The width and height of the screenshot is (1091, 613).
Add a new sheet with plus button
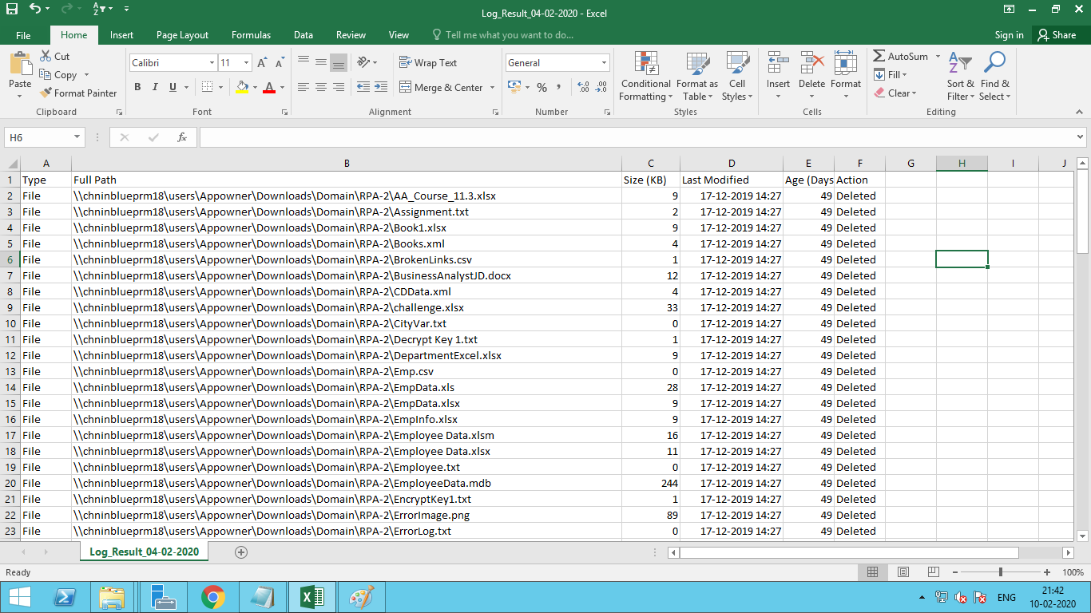pyautogui.click(x=241, y=552)
